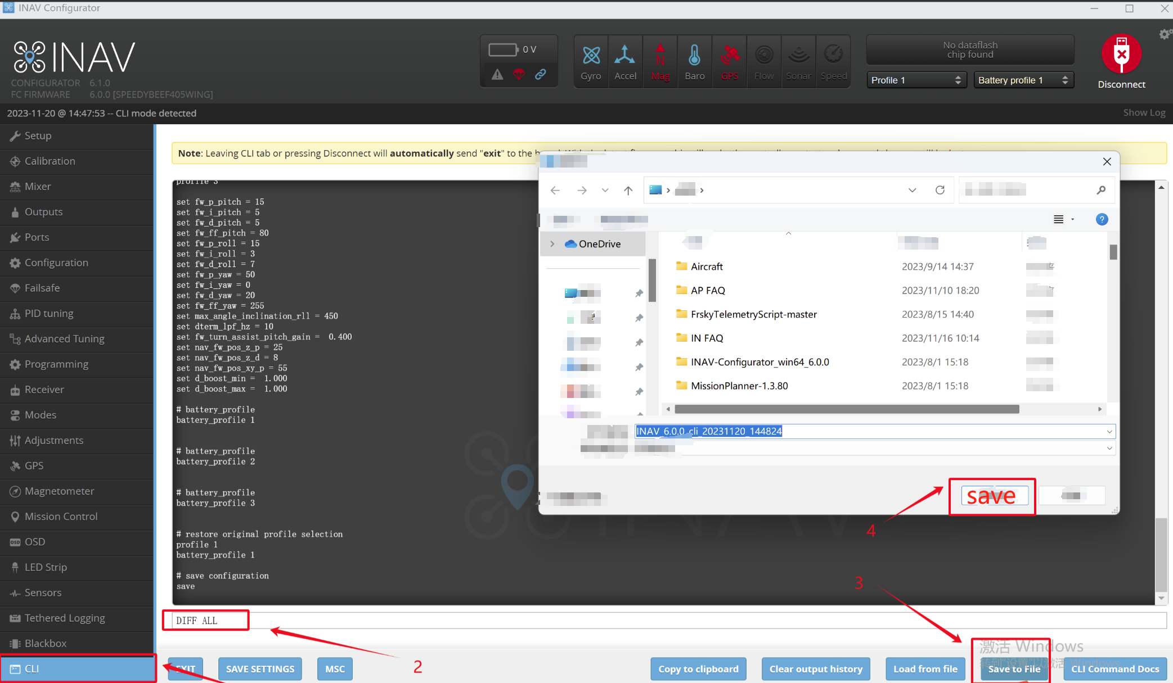Open the Aircraft folder
The width and height of the screenshot is (1173, 683).
(x=707, y=266)
